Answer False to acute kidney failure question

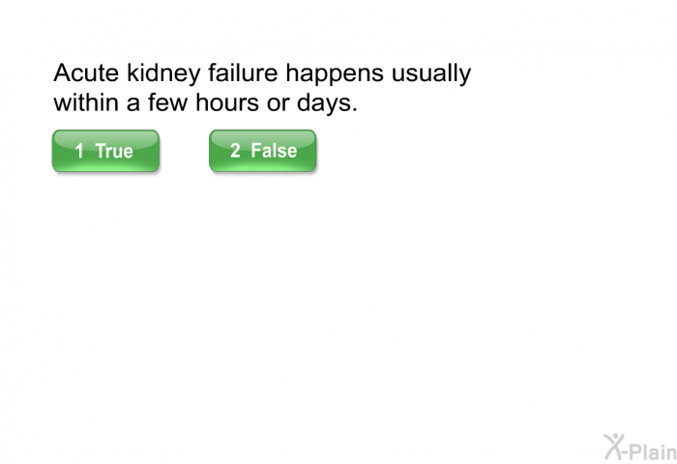click(262, 151)
